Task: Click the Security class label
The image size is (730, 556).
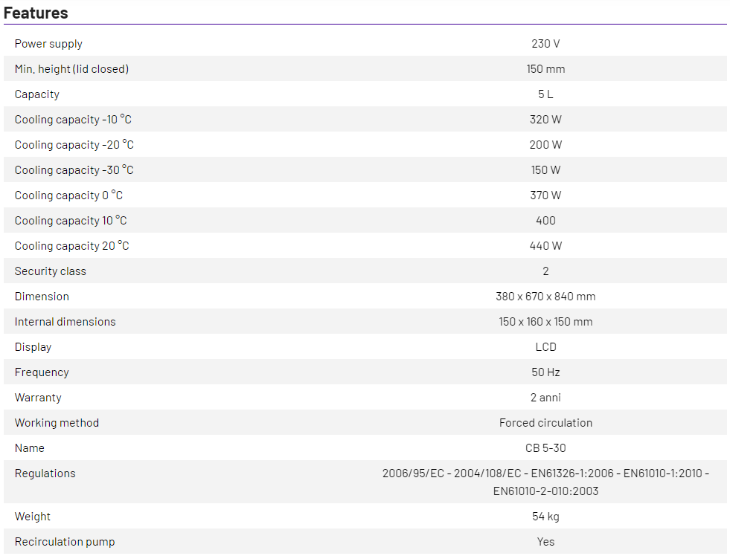Action: 50,271
